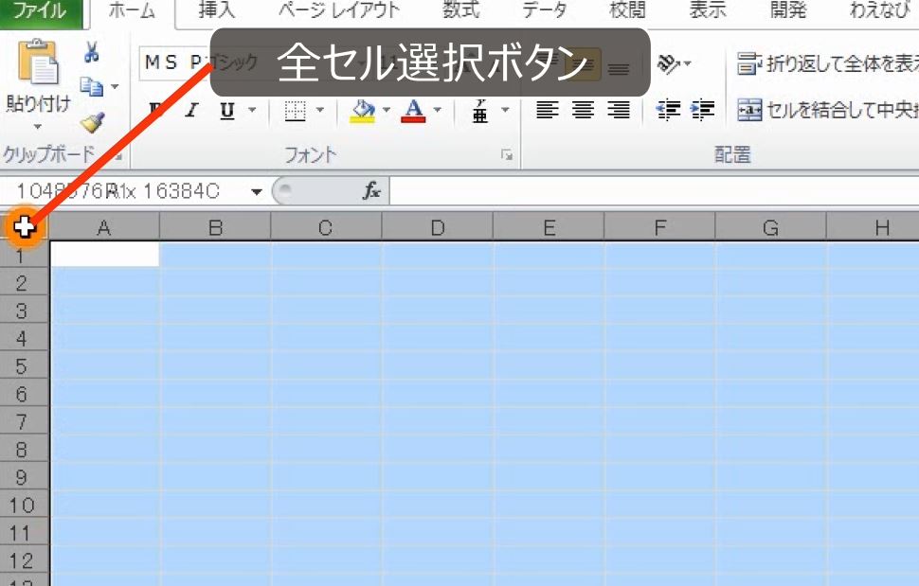Open the Paste dropdown arrow

click(38, 127)
